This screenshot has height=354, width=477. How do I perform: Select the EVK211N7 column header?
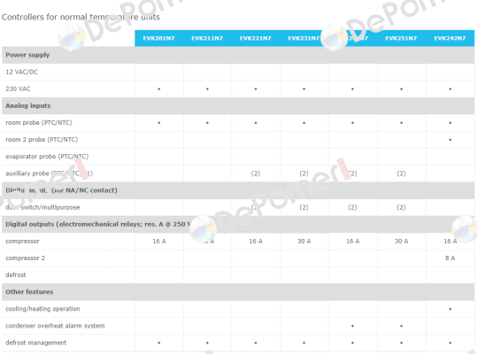(x=207, y=38)
